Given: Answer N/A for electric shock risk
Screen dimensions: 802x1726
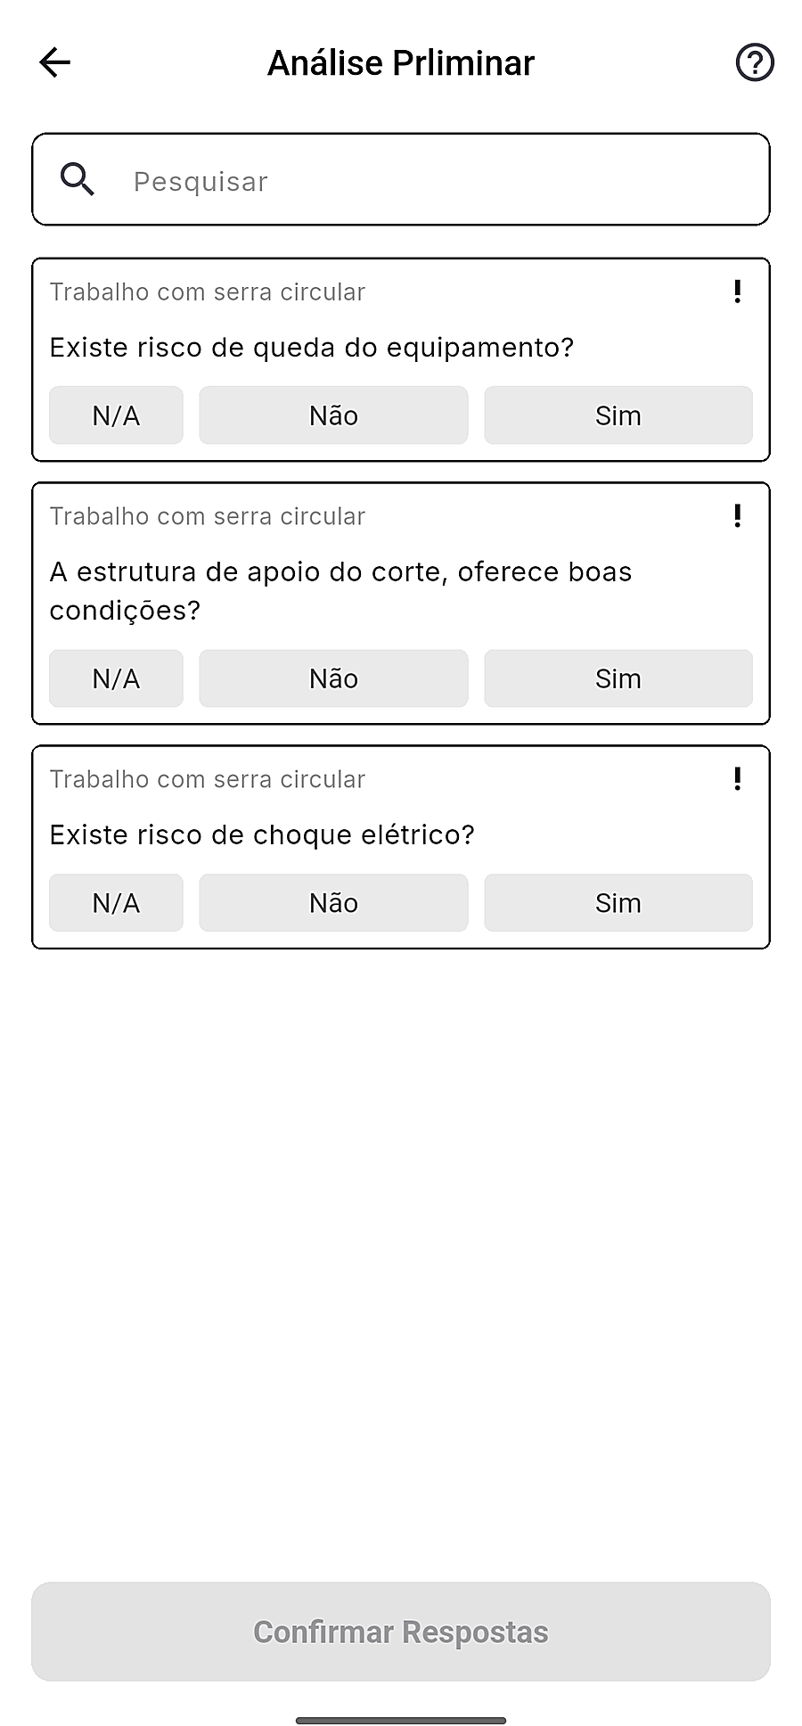Looking at the screenshot, I should tap(116, 903).
